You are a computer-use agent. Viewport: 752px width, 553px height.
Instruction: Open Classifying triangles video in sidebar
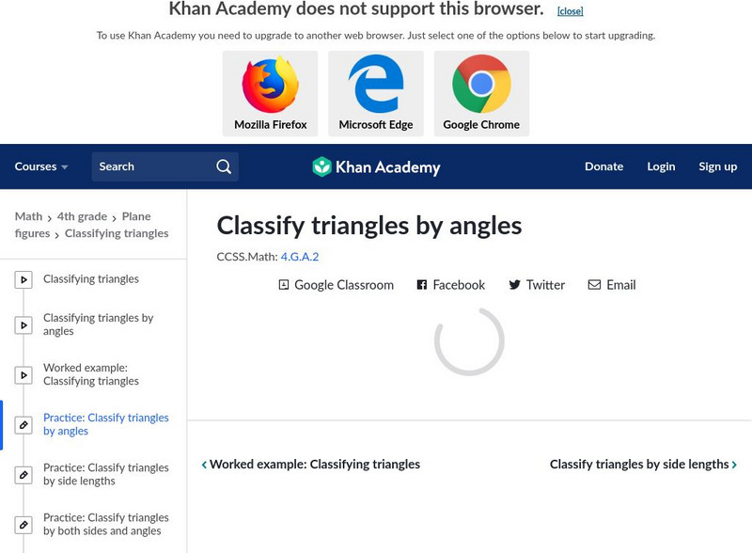point(91,279)
